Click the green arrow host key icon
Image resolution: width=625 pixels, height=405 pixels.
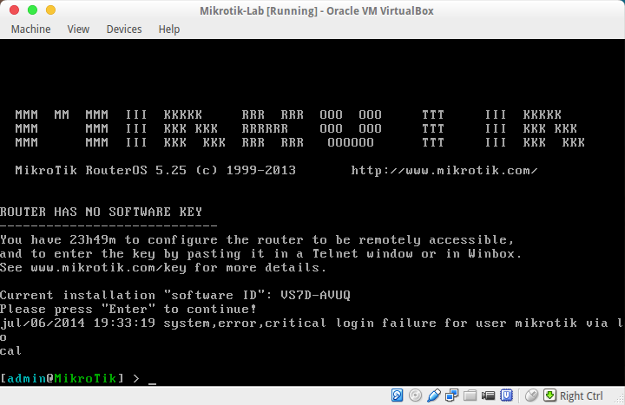(549, 395)
